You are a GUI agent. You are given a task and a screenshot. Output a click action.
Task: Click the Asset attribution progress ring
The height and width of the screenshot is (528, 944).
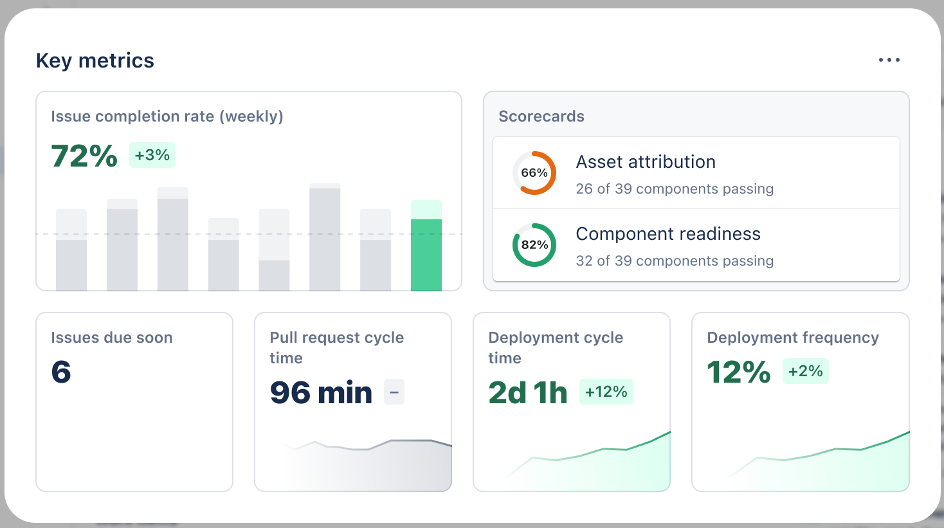coord(533,172)
